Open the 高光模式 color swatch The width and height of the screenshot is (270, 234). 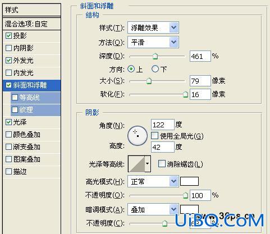[x=189, y=181]
